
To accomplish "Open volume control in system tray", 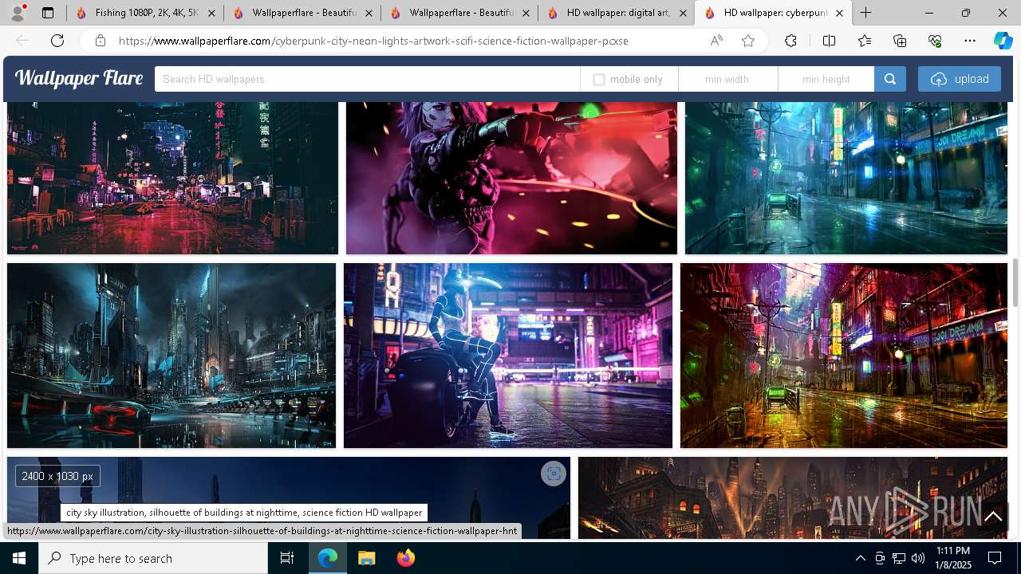I will pyautogui.click(x=917, y=558).
